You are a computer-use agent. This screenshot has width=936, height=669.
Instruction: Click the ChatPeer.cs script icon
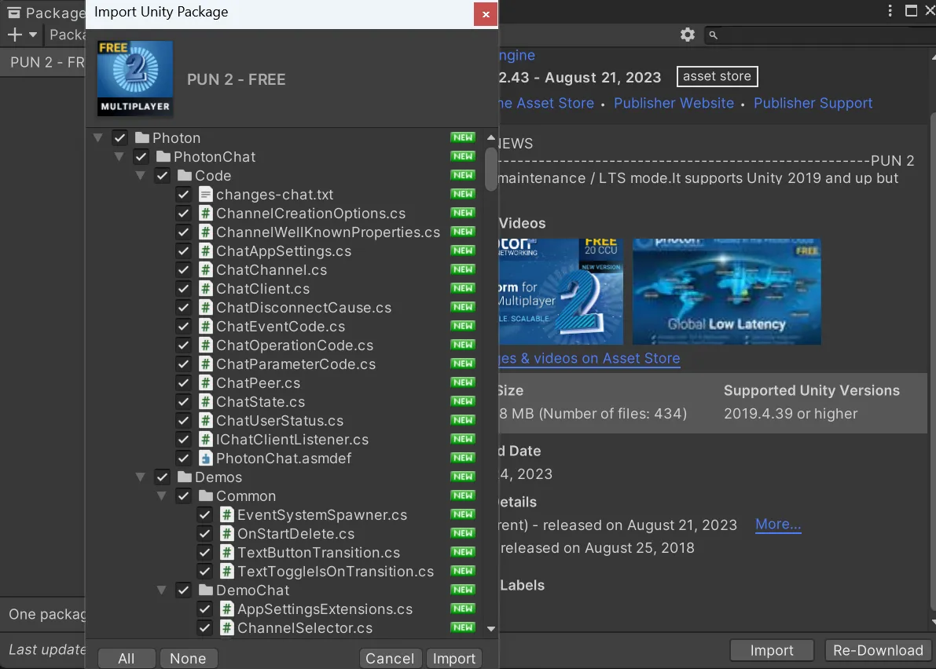205,383
